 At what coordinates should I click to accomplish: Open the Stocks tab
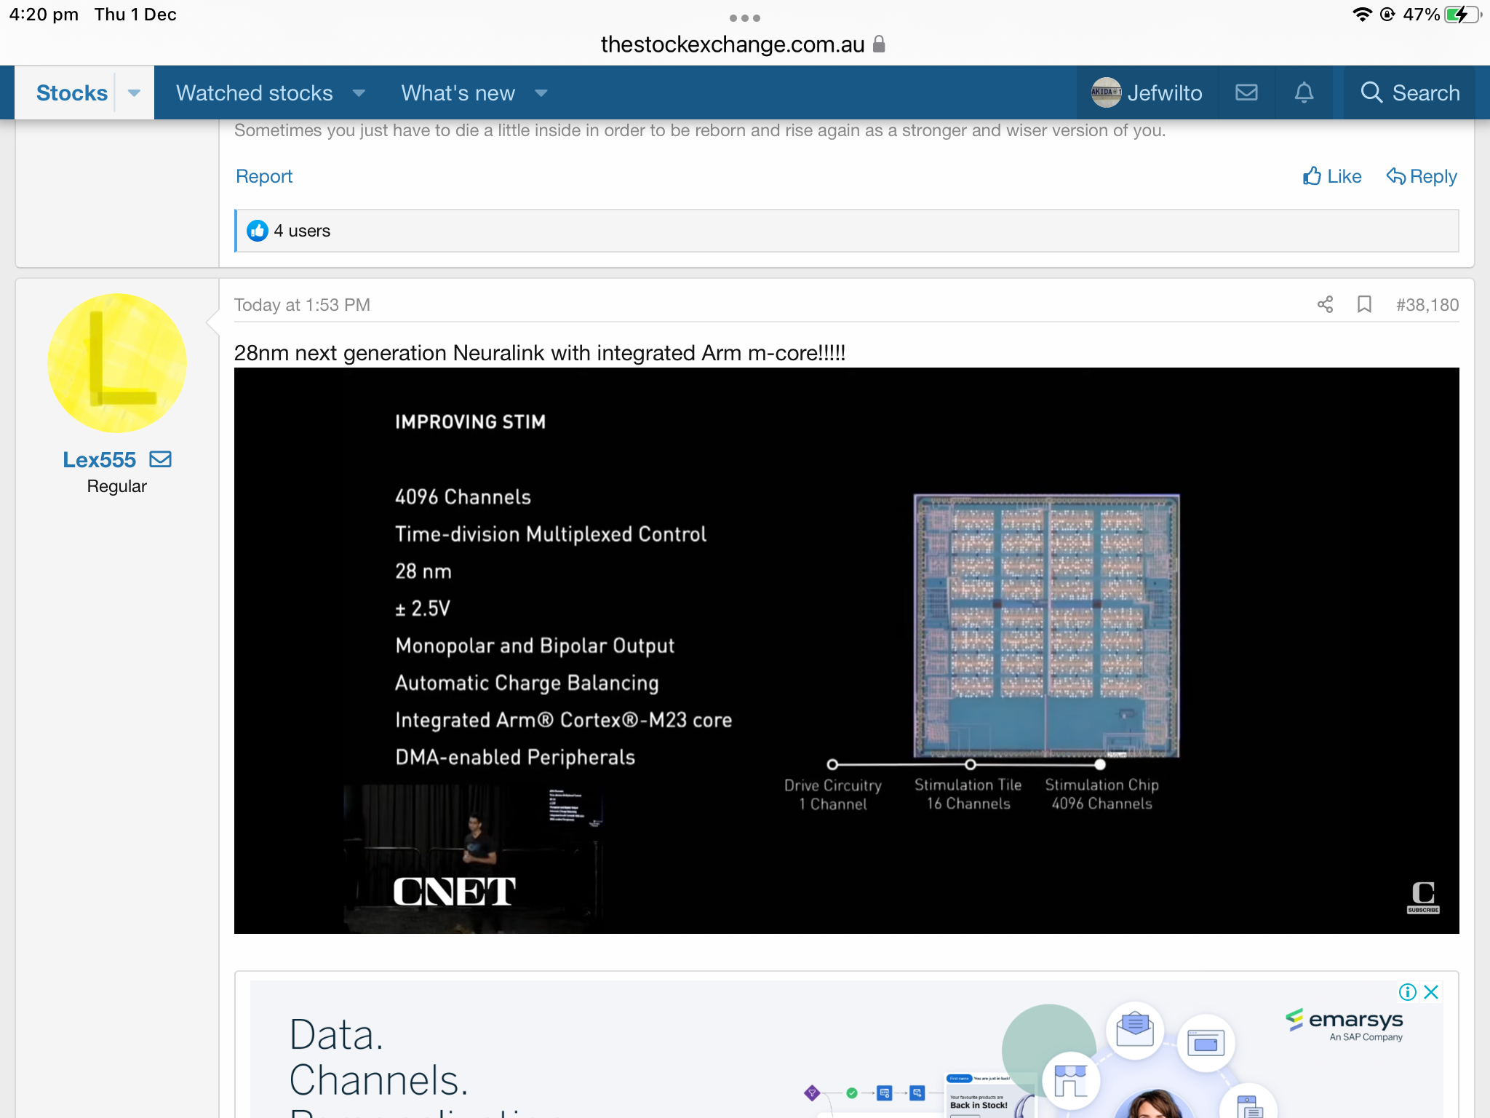click(x=71, y=93)
